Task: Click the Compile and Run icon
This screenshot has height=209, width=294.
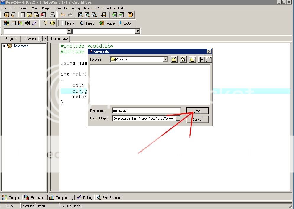Action: point(20,23)
